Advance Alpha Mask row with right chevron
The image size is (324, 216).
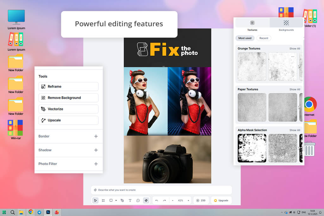coord(299,148)
